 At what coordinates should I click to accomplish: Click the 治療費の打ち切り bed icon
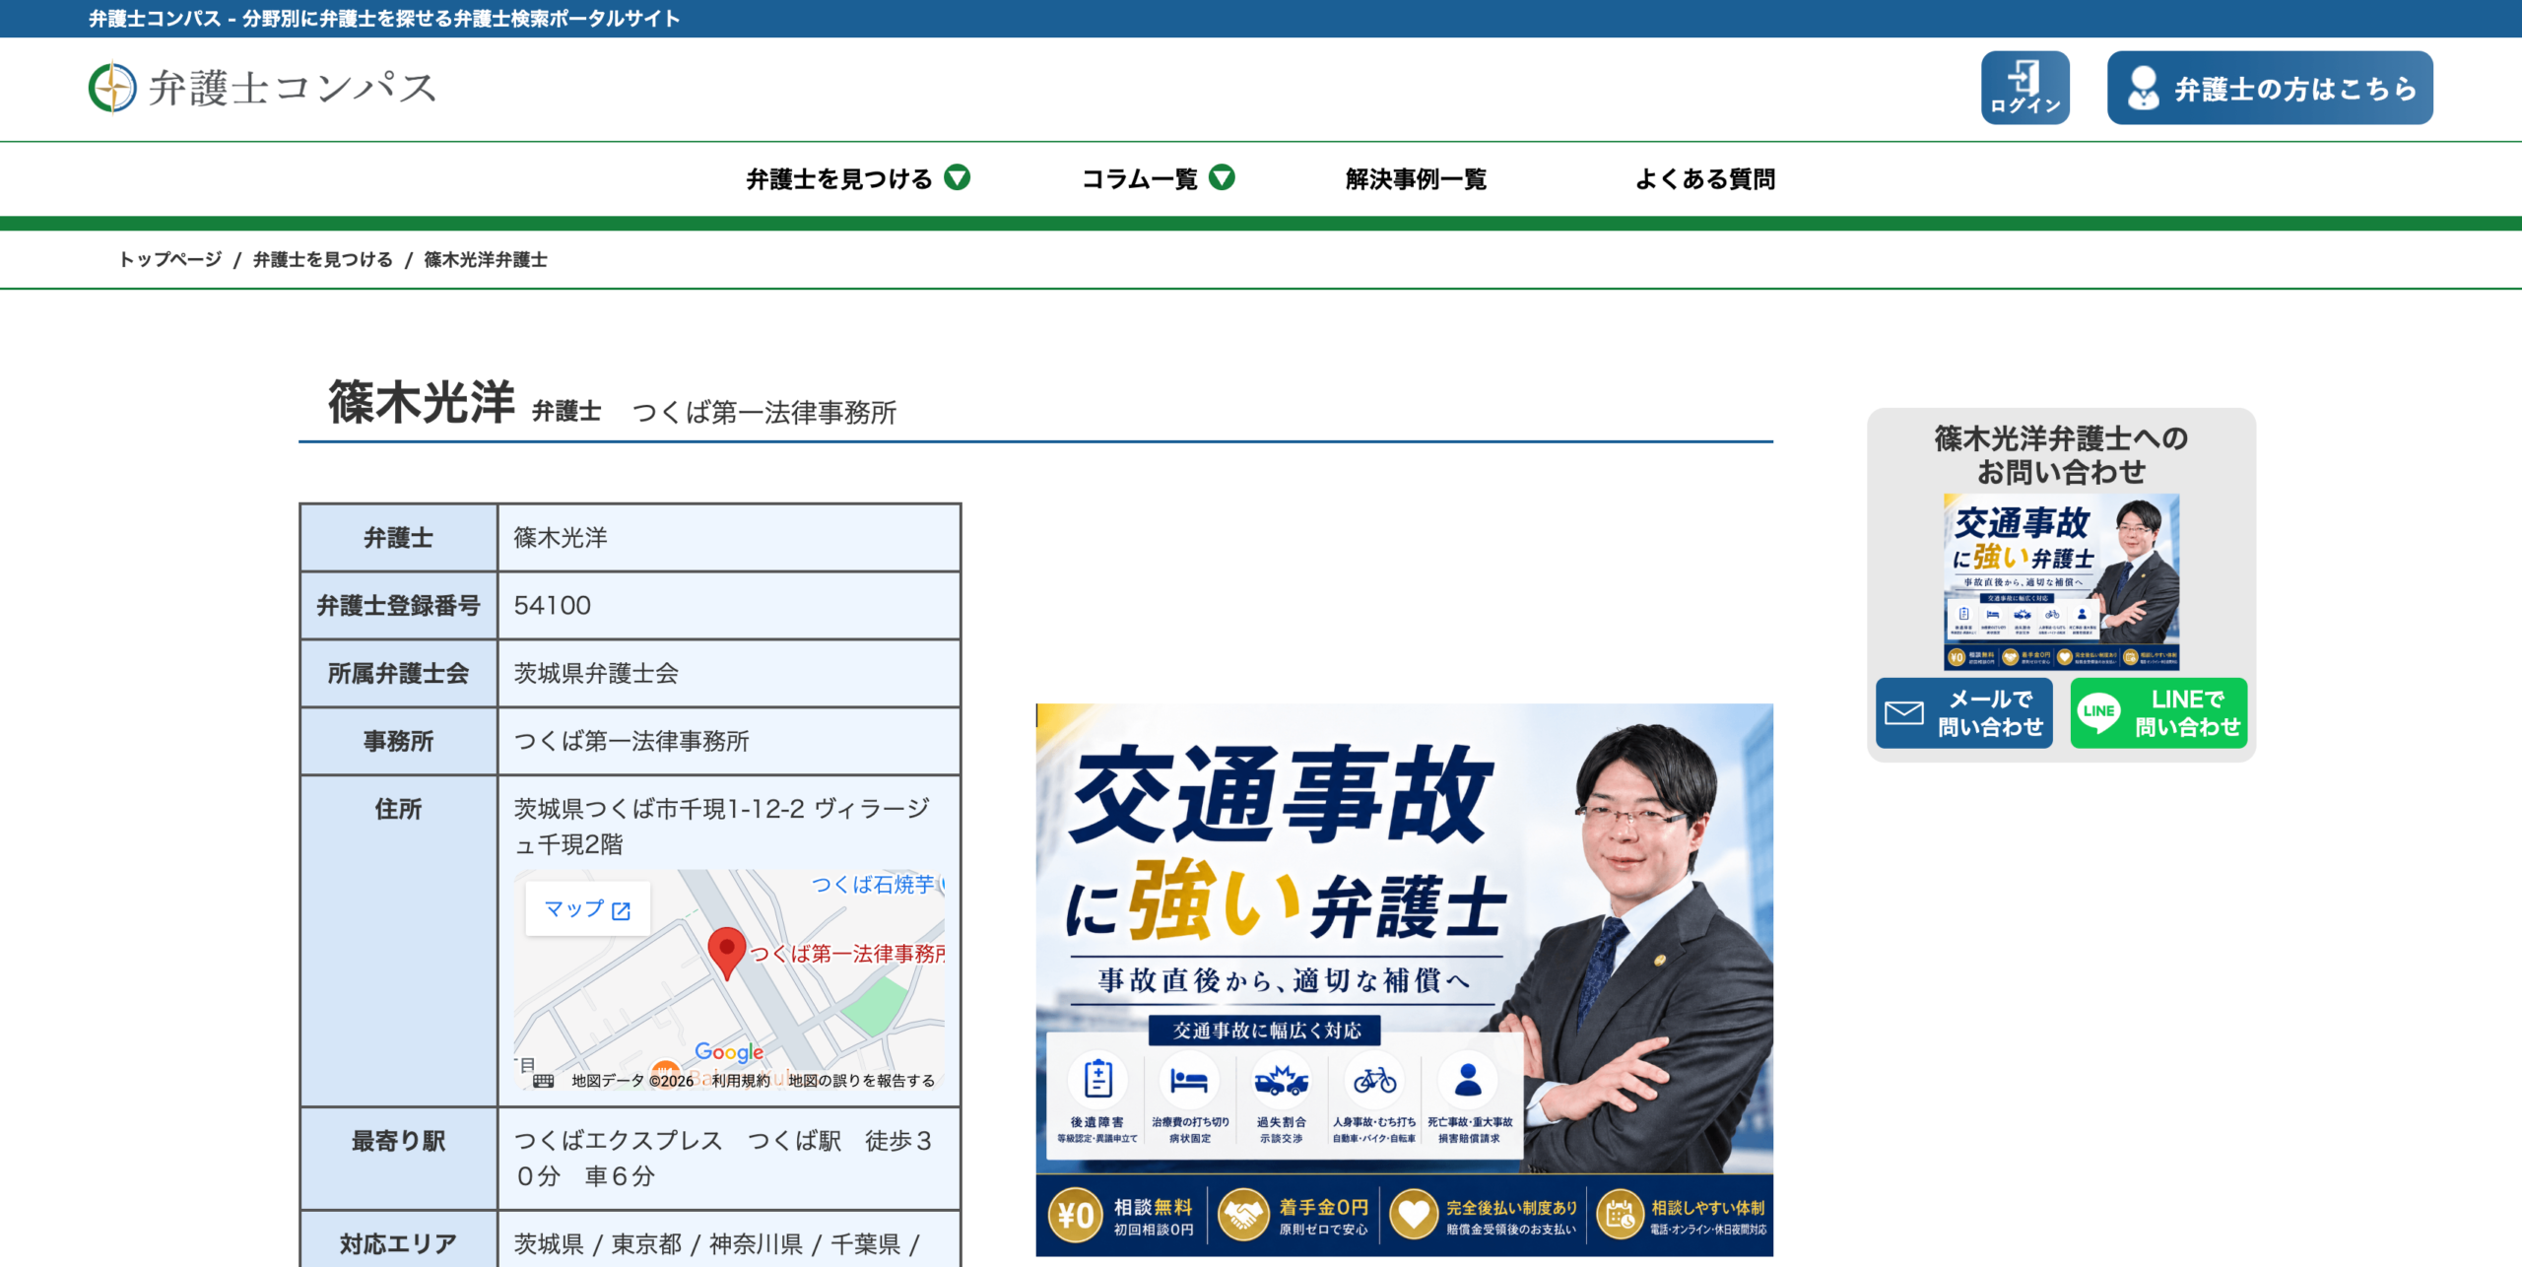pos(1189,1081)
